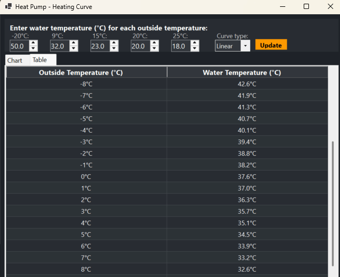The height and width of the screenshot is (277, 340).
Task: Switch to the Chart tab
Action: click(17, 60)
